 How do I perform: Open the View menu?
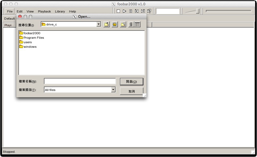point(30,11)
